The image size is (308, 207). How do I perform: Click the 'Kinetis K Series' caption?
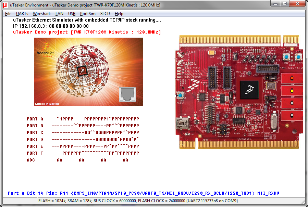tap(47, 104)
